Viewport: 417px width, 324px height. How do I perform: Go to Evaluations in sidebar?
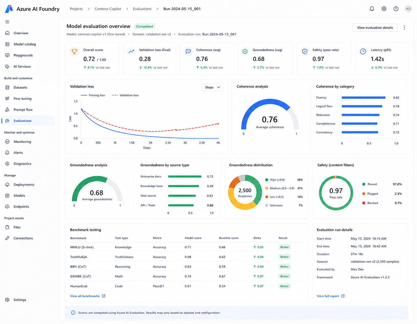(28, 121)
